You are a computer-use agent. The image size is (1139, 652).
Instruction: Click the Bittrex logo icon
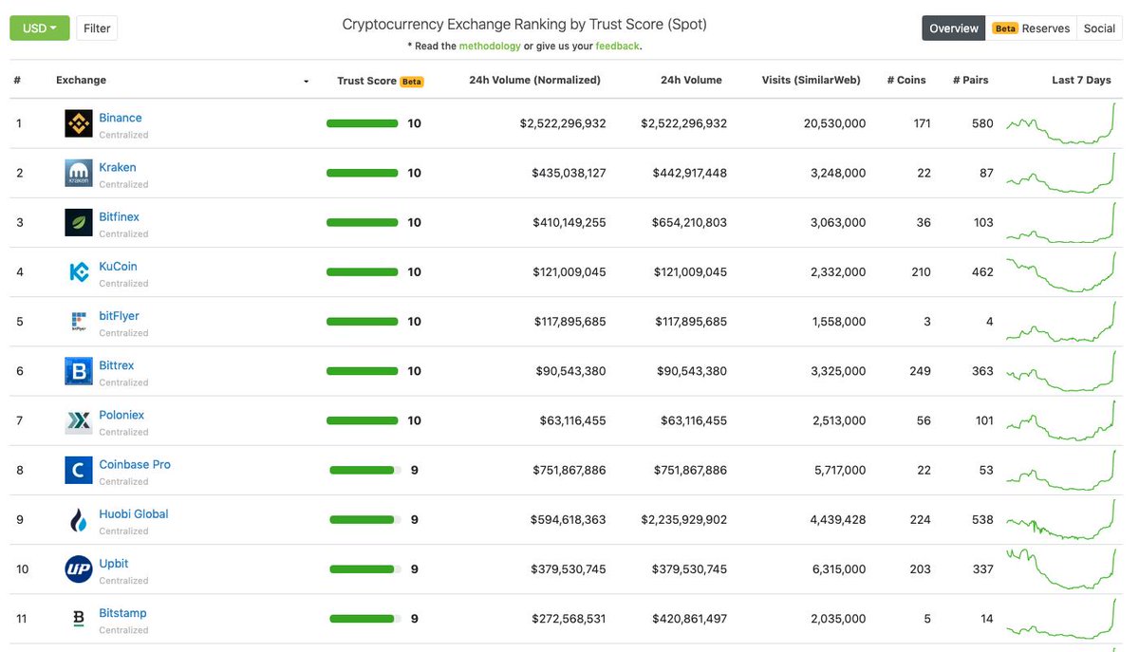[x=79, y=371]
